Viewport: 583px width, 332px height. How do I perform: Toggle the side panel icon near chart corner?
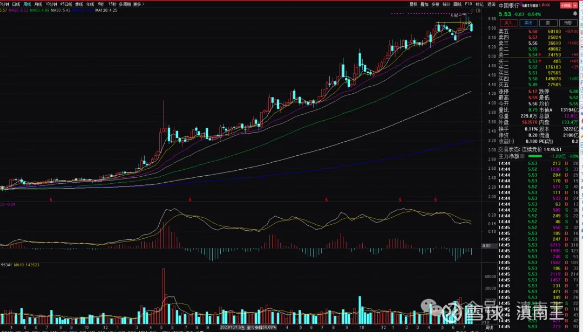click(478, 10)
